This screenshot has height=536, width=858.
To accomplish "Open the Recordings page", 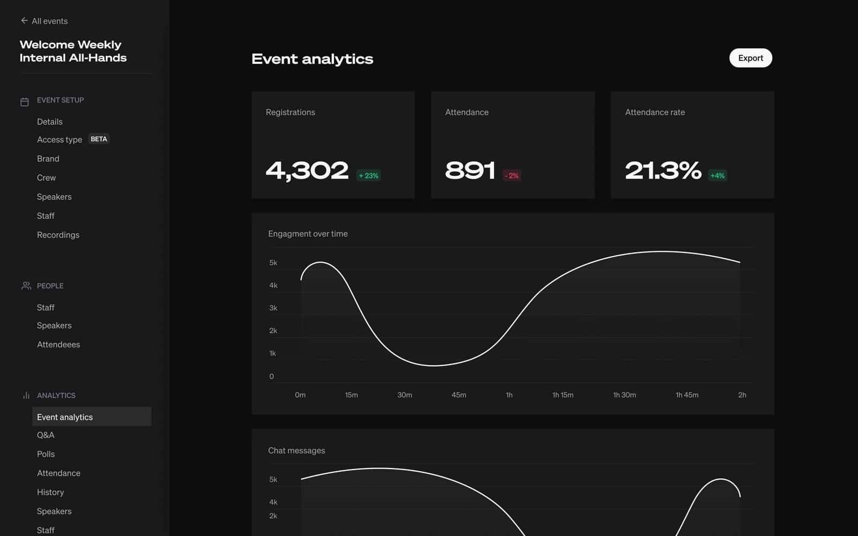I will click(58, 235).
